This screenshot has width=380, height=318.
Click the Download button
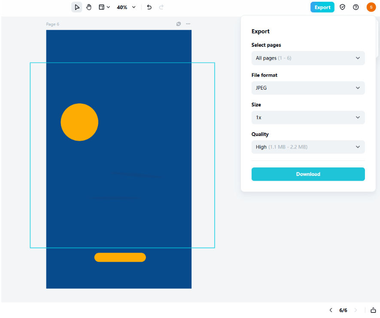click(x=308, y=174)
